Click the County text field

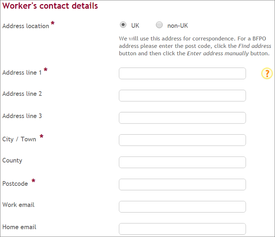point(182,162)
